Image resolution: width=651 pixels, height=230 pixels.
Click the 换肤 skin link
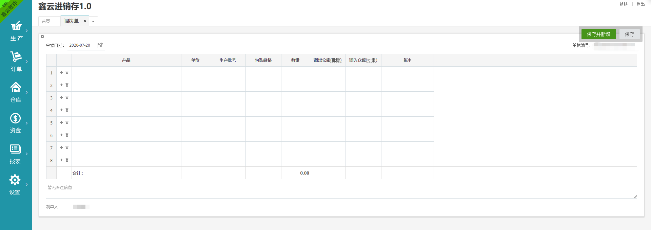coord(624,4)
